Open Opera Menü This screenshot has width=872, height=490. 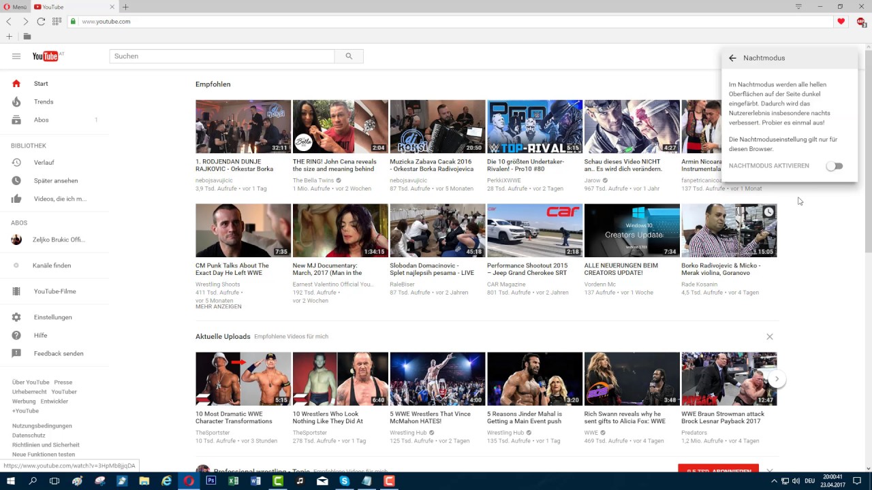click(14, 7)
